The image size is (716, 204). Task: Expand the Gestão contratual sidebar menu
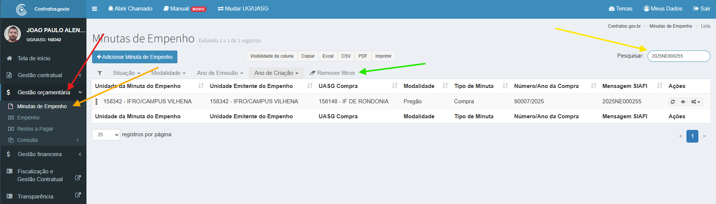click(40, 75)
